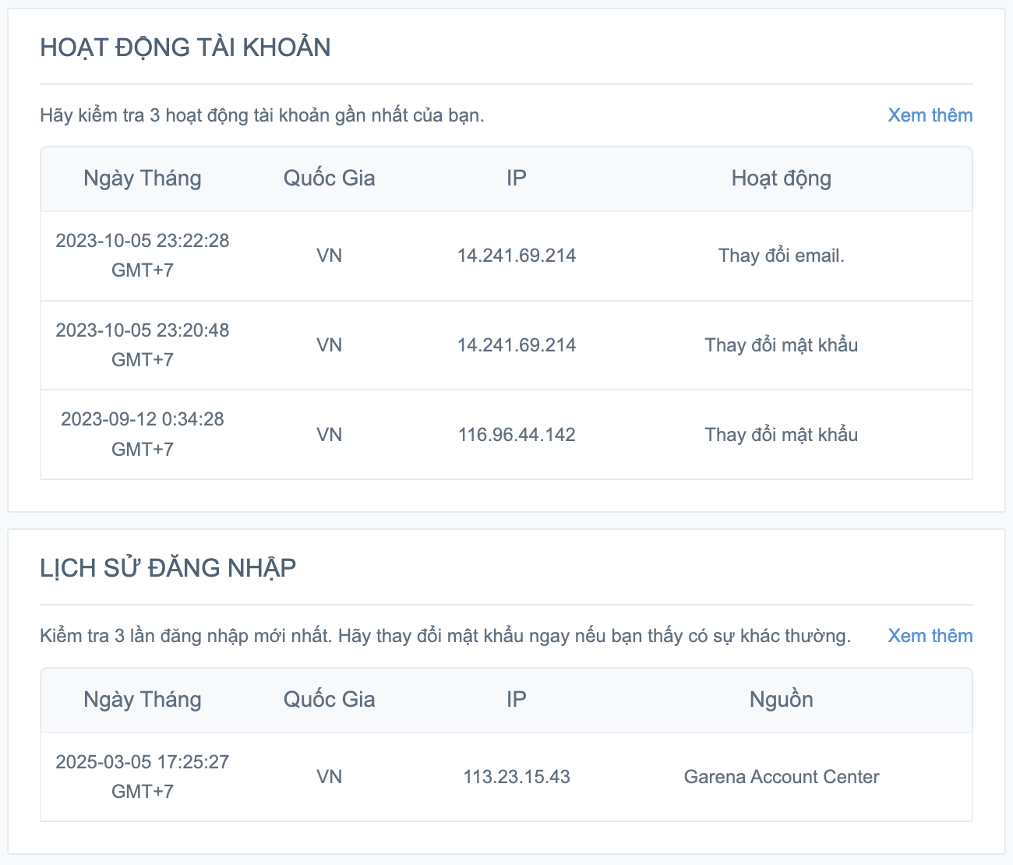Click the 2025-03-05 17:25:27 login timestamp
Screen dimensions: 1013x865
point(143,762)
